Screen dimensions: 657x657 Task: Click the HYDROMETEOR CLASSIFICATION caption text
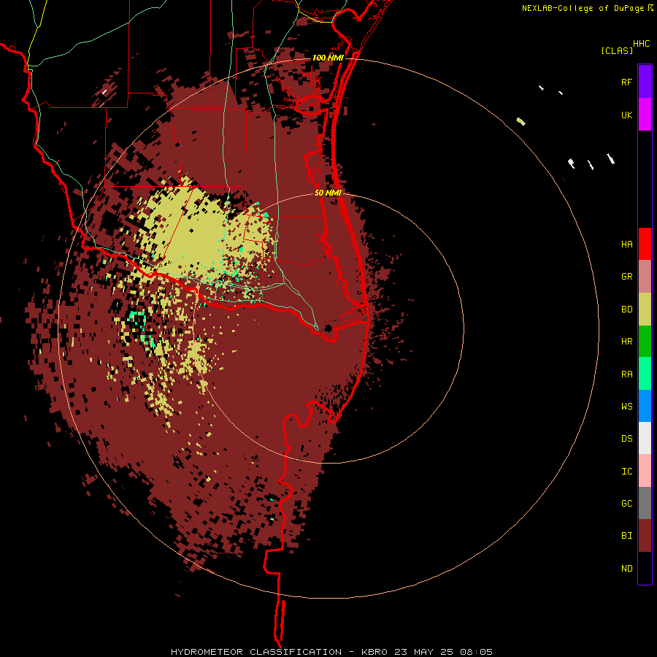(x=255, y=652)
